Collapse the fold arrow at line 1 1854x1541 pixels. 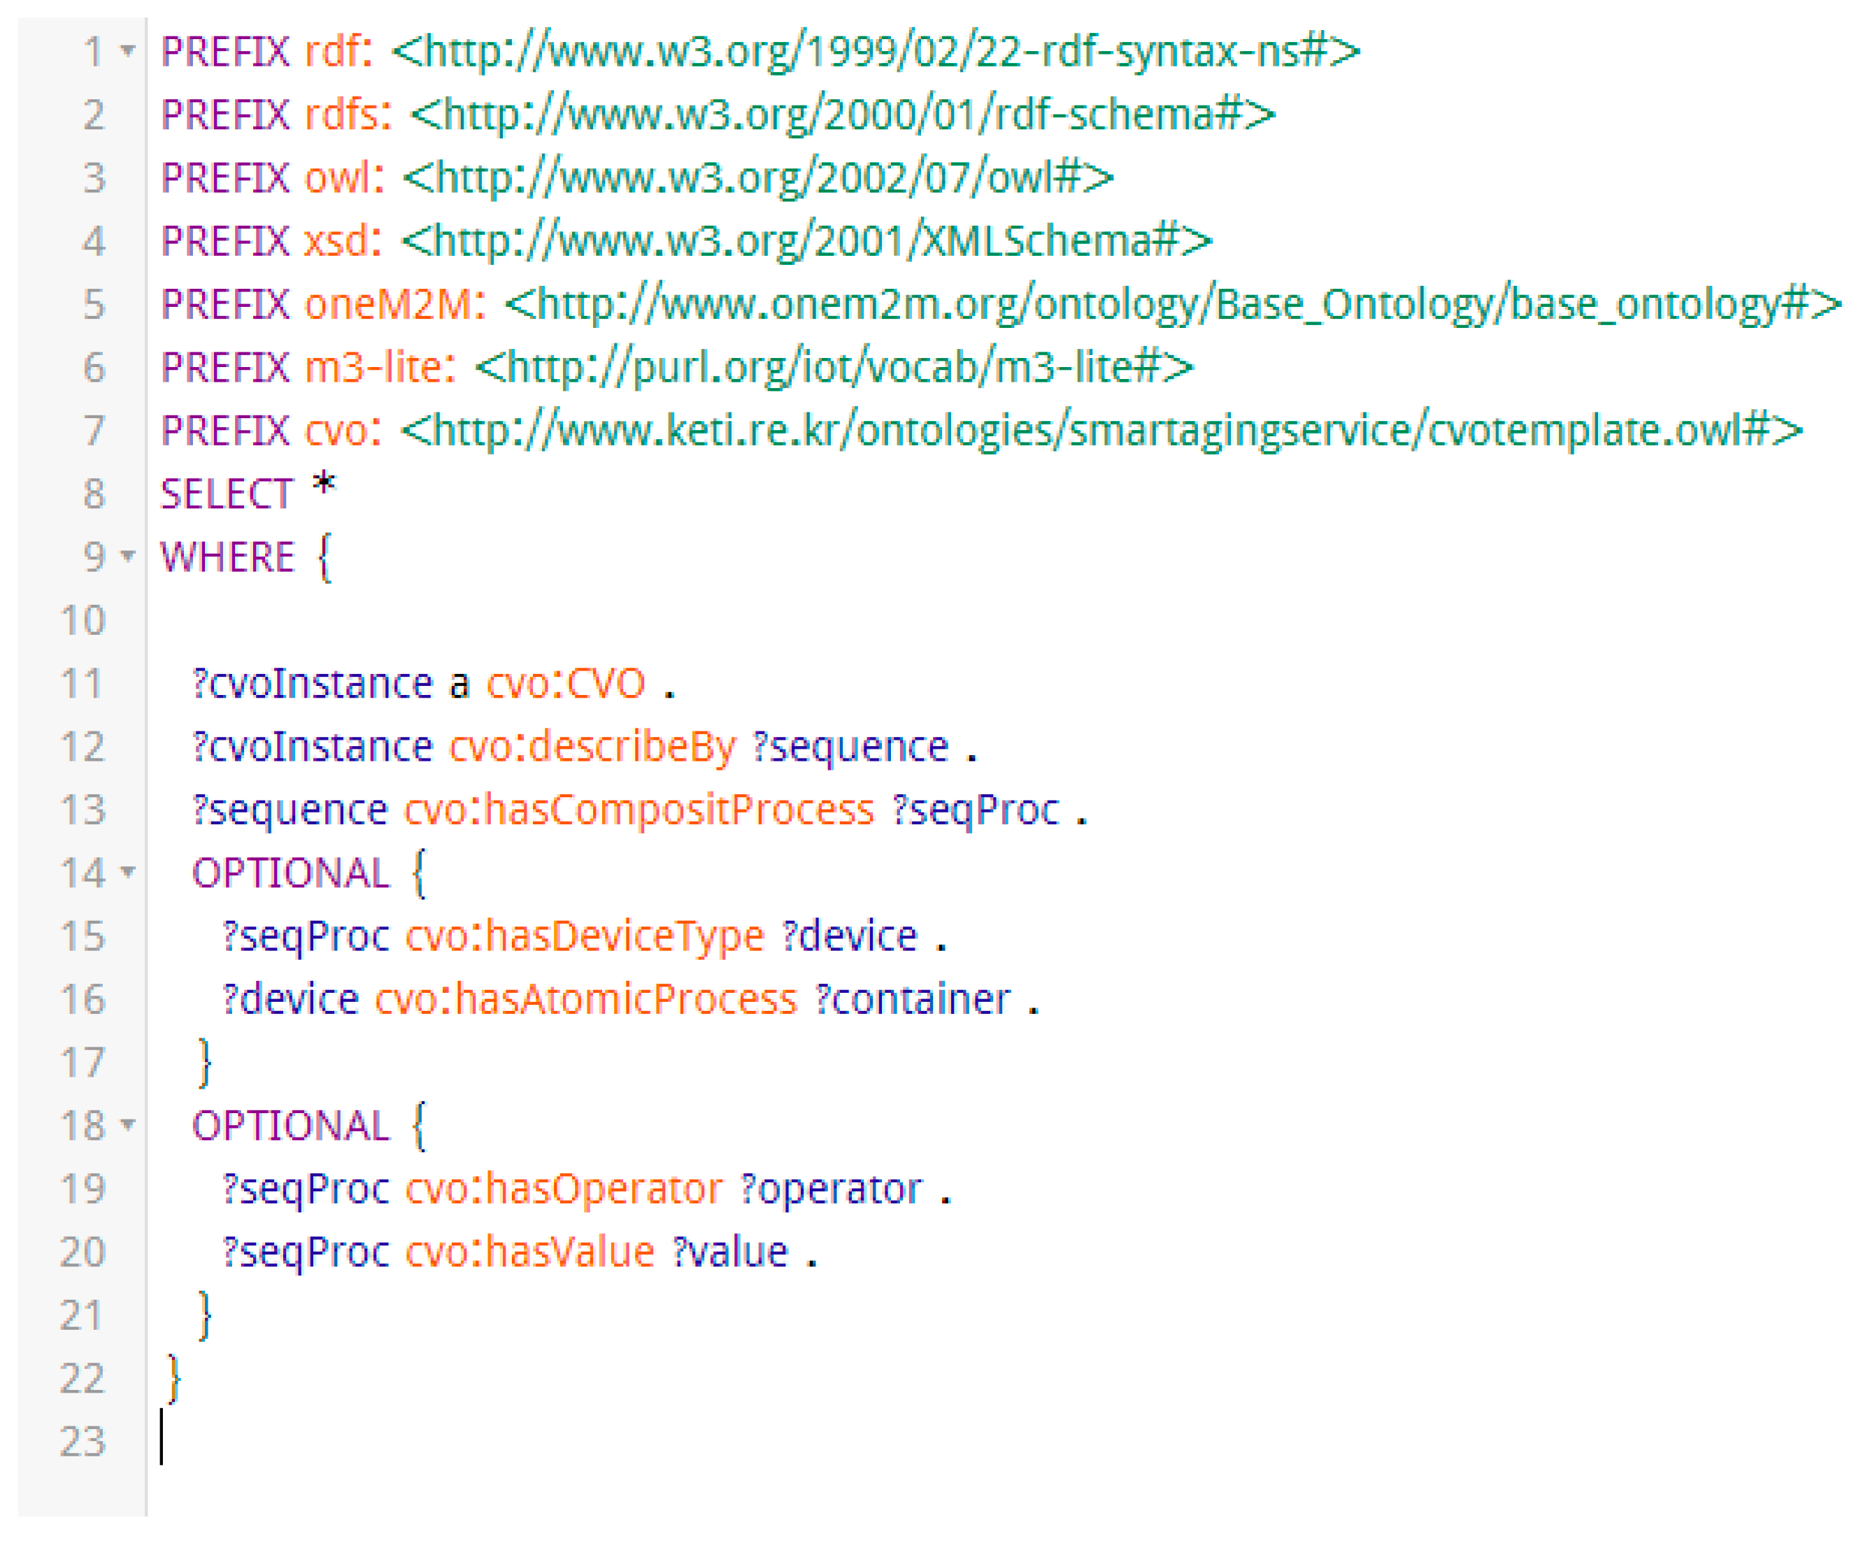128,51
